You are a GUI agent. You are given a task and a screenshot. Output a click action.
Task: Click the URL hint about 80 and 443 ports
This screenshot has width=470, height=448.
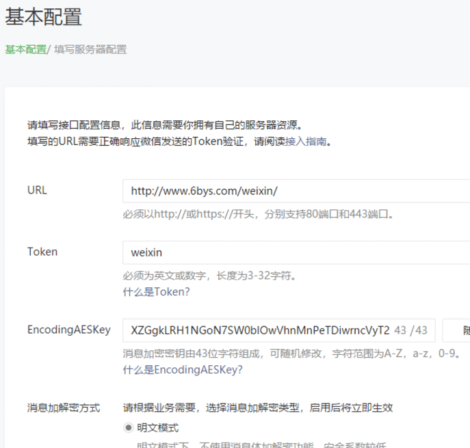[x=259, y=214]
